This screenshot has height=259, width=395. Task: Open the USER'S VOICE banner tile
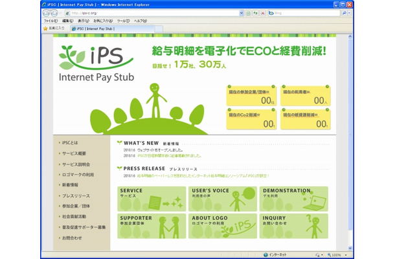223,199
